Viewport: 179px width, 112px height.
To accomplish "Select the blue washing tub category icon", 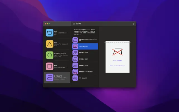I will 50,33.
